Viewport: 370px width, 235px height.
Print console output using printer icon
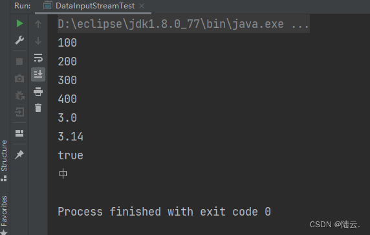click(x=38, y=91)
